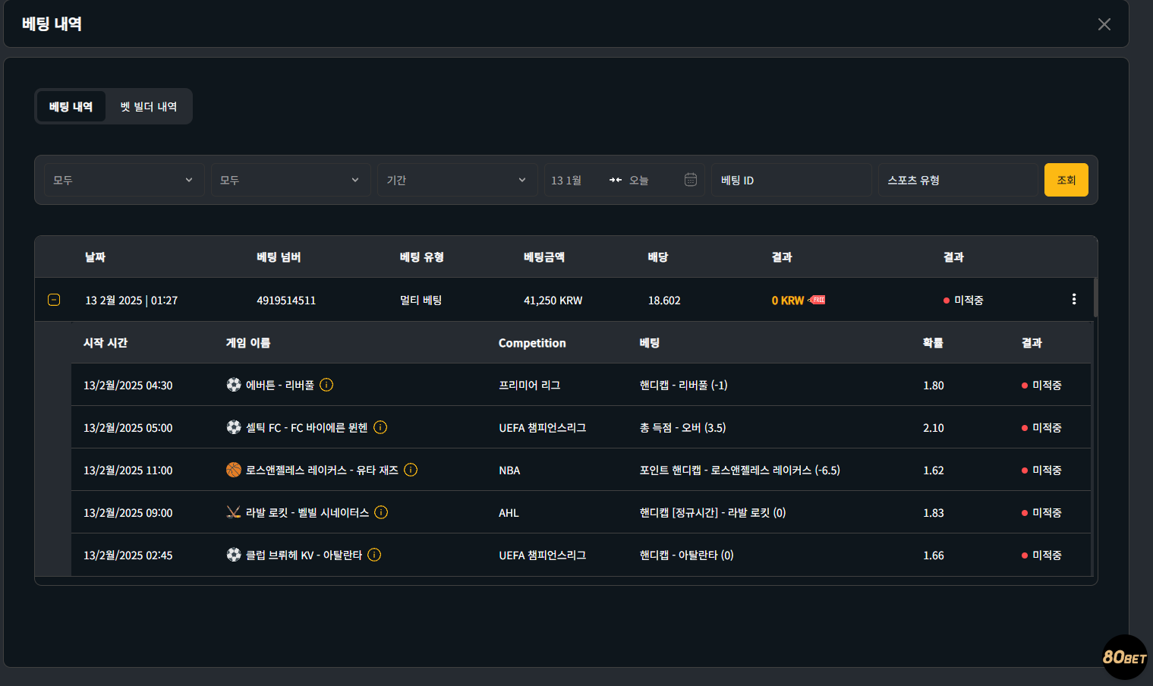Click the 미적중 result for 아탈란타 bet
Image resolution: width=1153 pixels, height=686 pixels.
coord(1041,555)
